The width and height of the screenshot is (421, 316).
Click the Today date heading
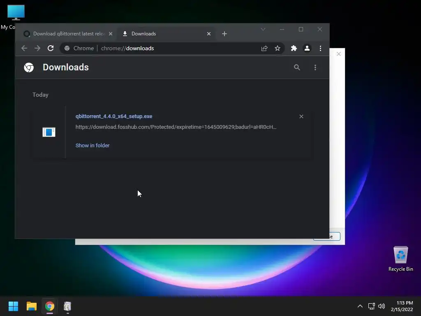41,95
